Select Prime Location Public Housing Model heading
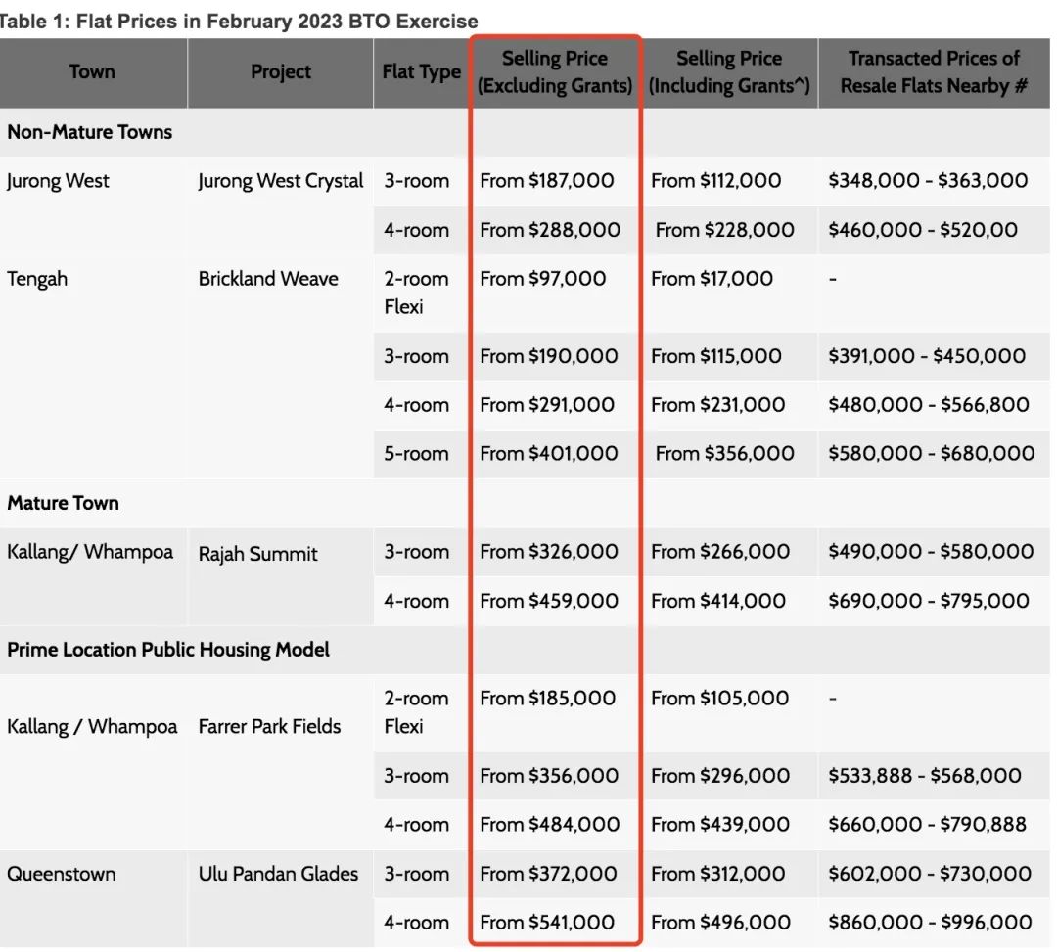Viewport: 1057px width, 952px height. pos(168,650)
